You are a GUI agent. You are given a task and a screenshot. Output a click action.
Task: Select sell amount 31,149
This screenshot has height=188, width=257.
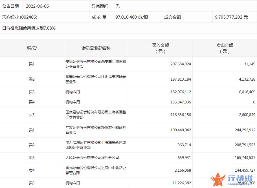coord(250,64)
